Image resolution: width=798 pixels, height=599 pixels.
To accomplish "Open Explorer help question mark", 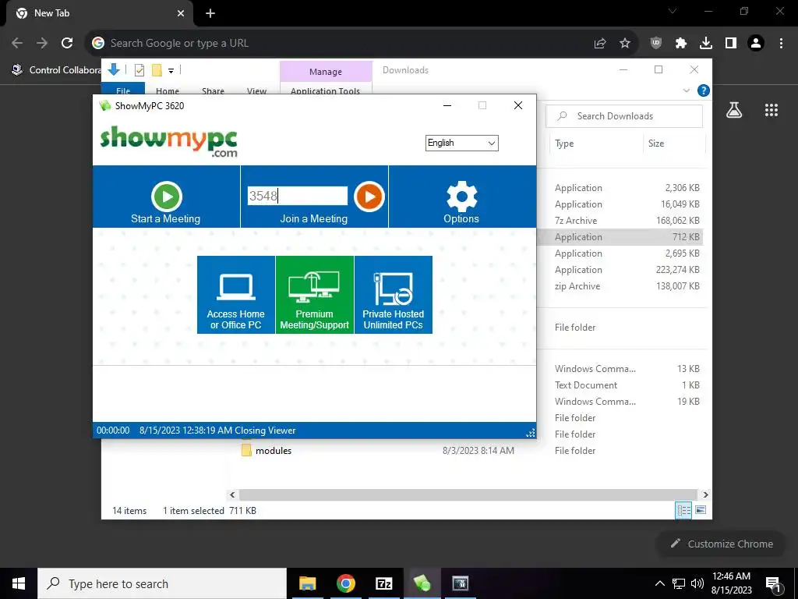I will (704, 90).
